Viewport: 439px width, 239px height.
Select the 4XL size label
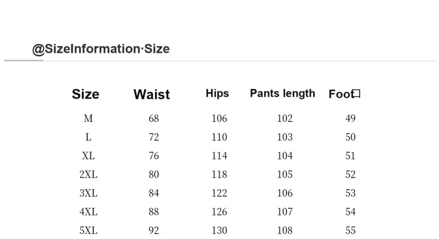tap(88, 212)
